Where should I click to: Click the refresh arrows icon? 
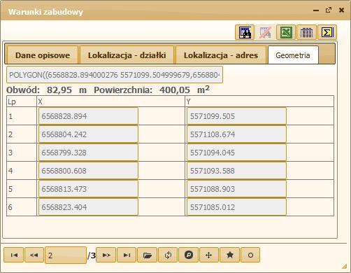(x=168, y=255)
